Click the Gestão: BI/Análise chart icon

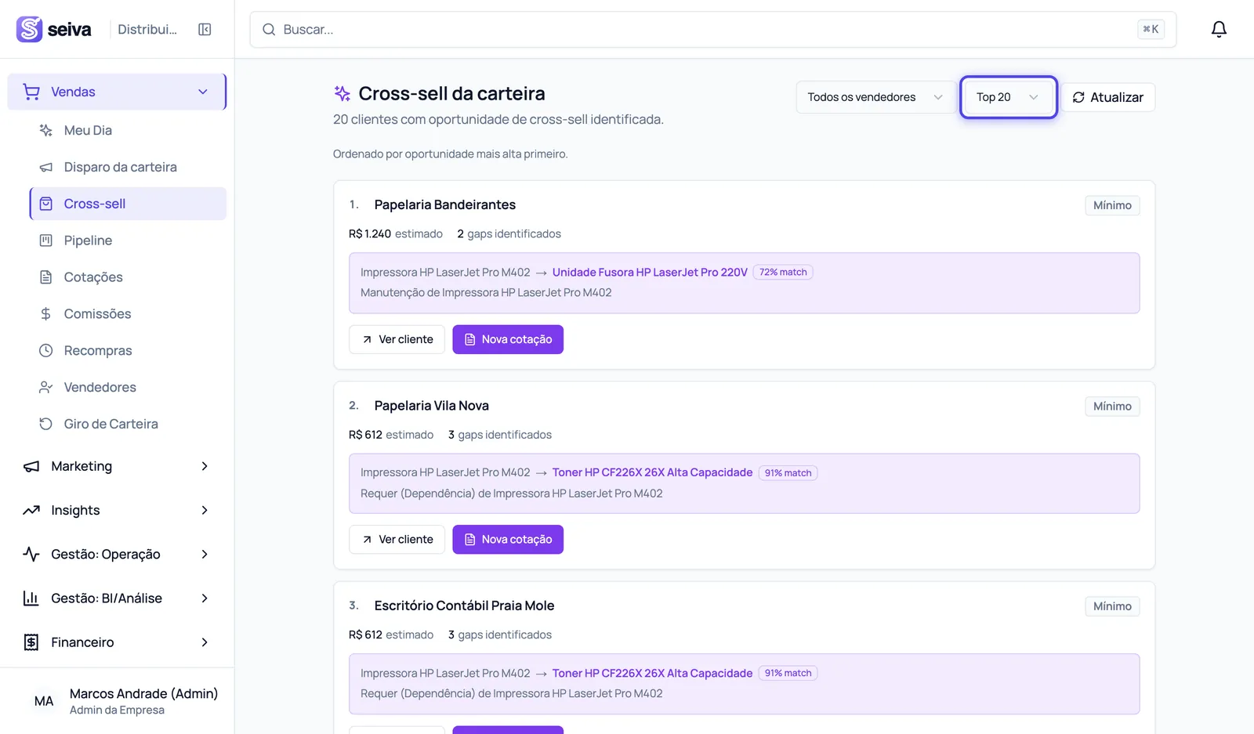click(31, 598)
